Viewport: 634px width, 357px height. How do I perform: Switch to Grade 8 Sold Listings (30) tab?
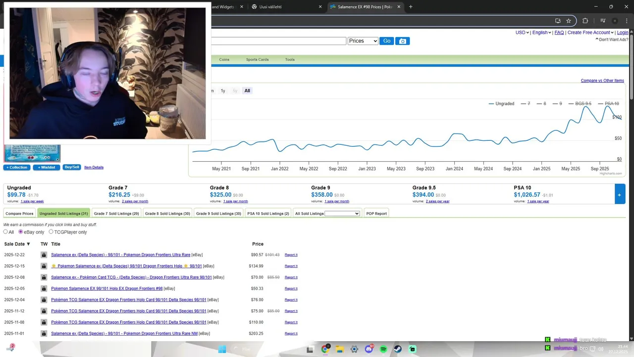(167, 214)
